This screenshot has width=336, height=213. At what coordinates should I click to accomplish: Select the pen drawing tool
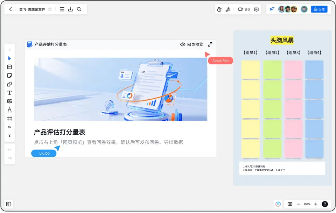(x=9, y=110)
